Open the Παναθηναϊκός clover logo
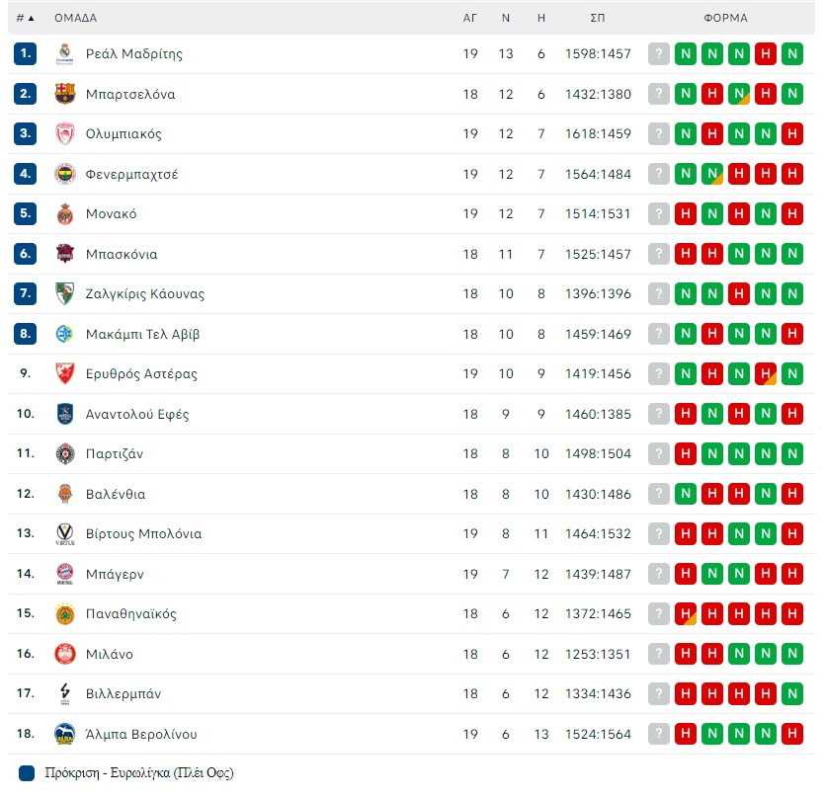Screen dimensions: 825x797 click(65, 613)
